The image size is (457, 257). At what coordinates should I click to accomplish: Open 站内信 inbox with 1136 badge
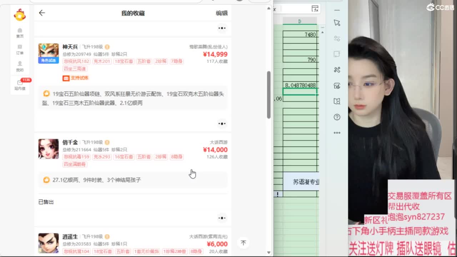[20, 85]
